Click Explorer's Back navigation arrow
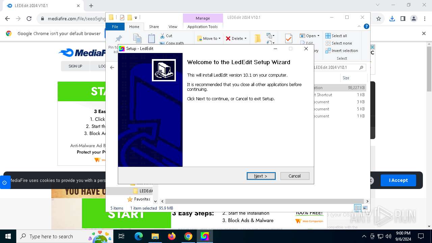This screenshot has width=432, height=243. 112,67
